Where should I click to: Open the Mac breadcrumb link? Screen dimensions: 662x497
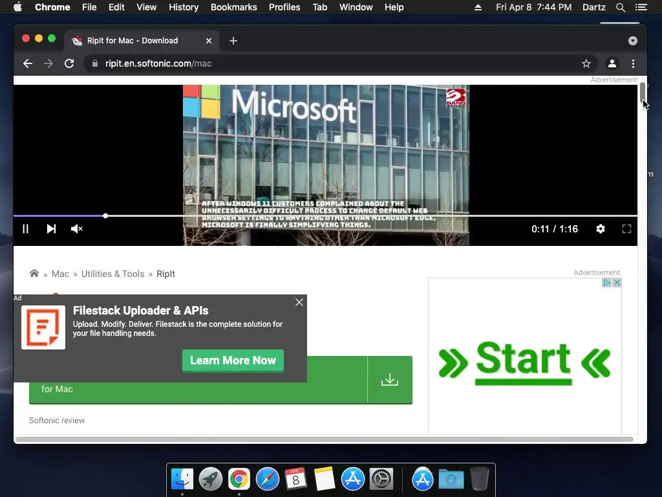(x=60, y=274)
